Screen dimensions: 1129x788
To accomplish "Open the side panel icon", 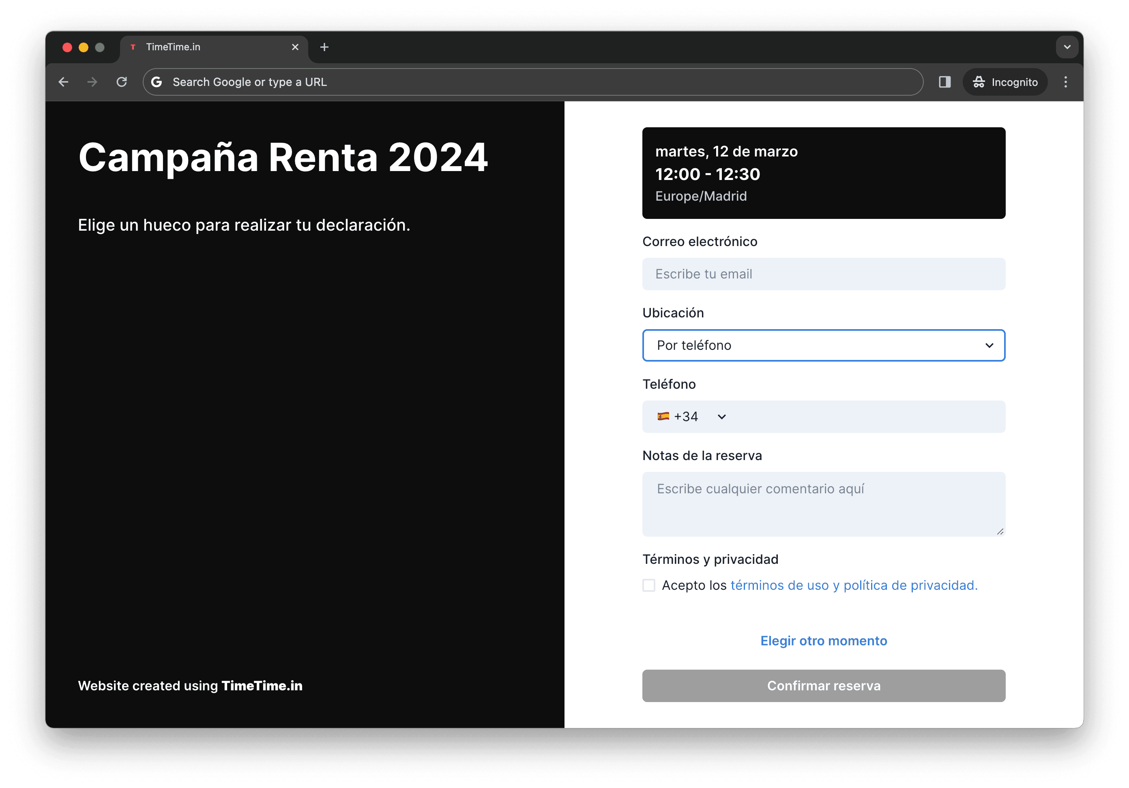I will click(944, 82).
